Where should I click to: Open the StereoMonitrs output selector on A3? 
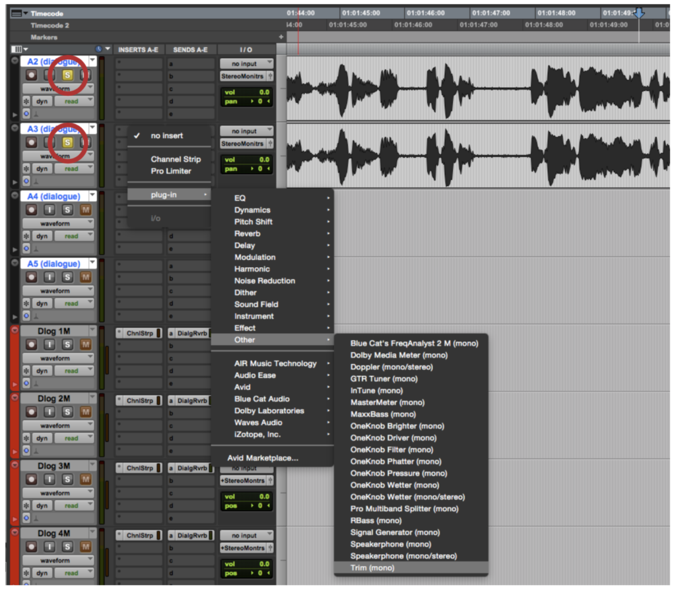tap(243, 143)
